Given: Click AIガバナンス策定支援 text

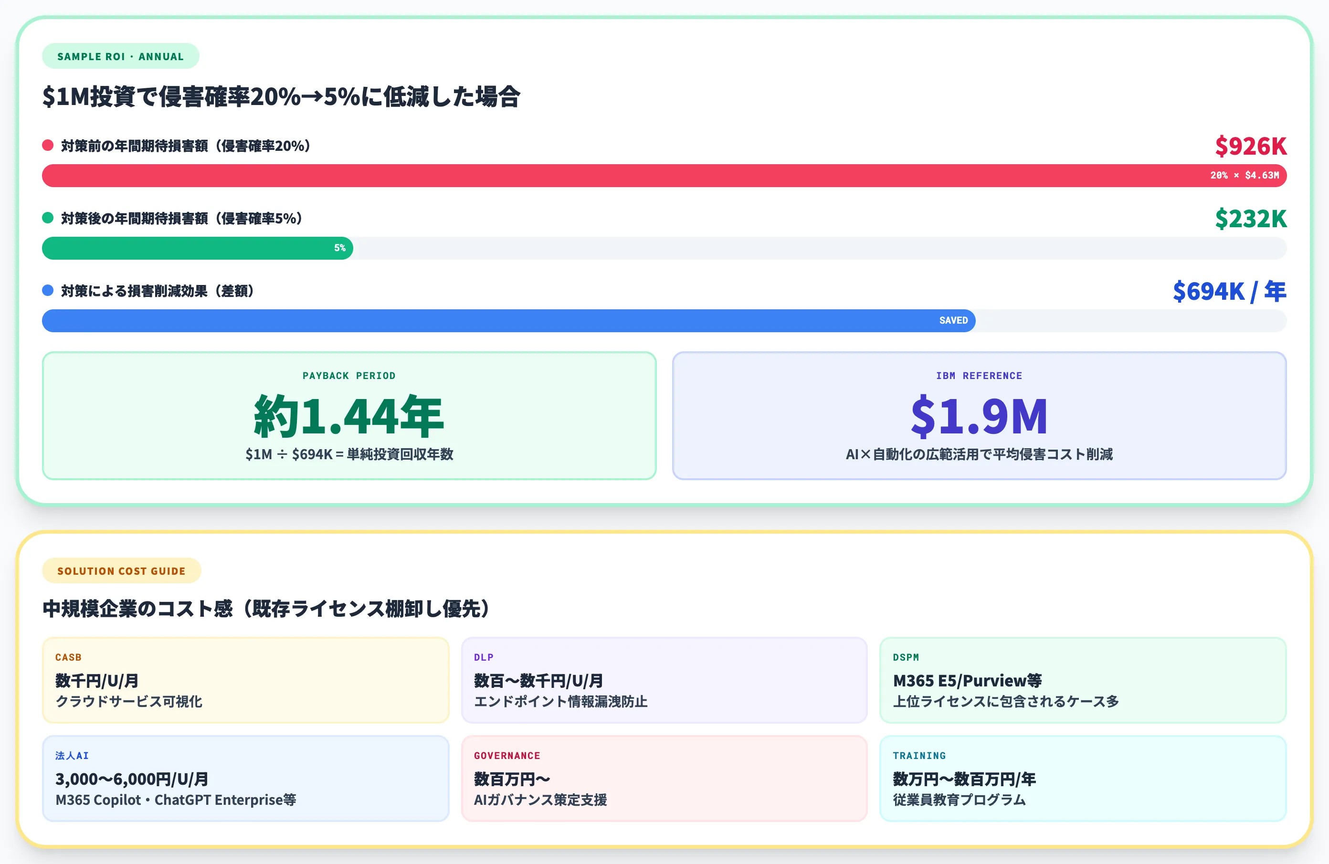Looking at the screenshot, I should point(540,800).
